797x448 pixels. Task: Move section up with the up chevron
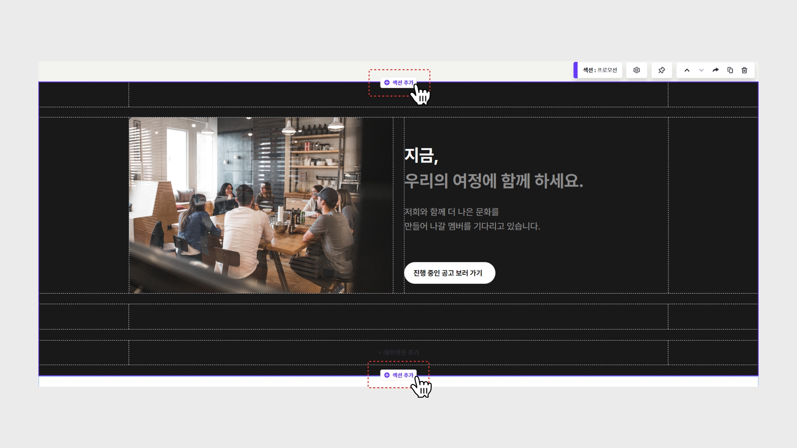[x=687, y=70]
